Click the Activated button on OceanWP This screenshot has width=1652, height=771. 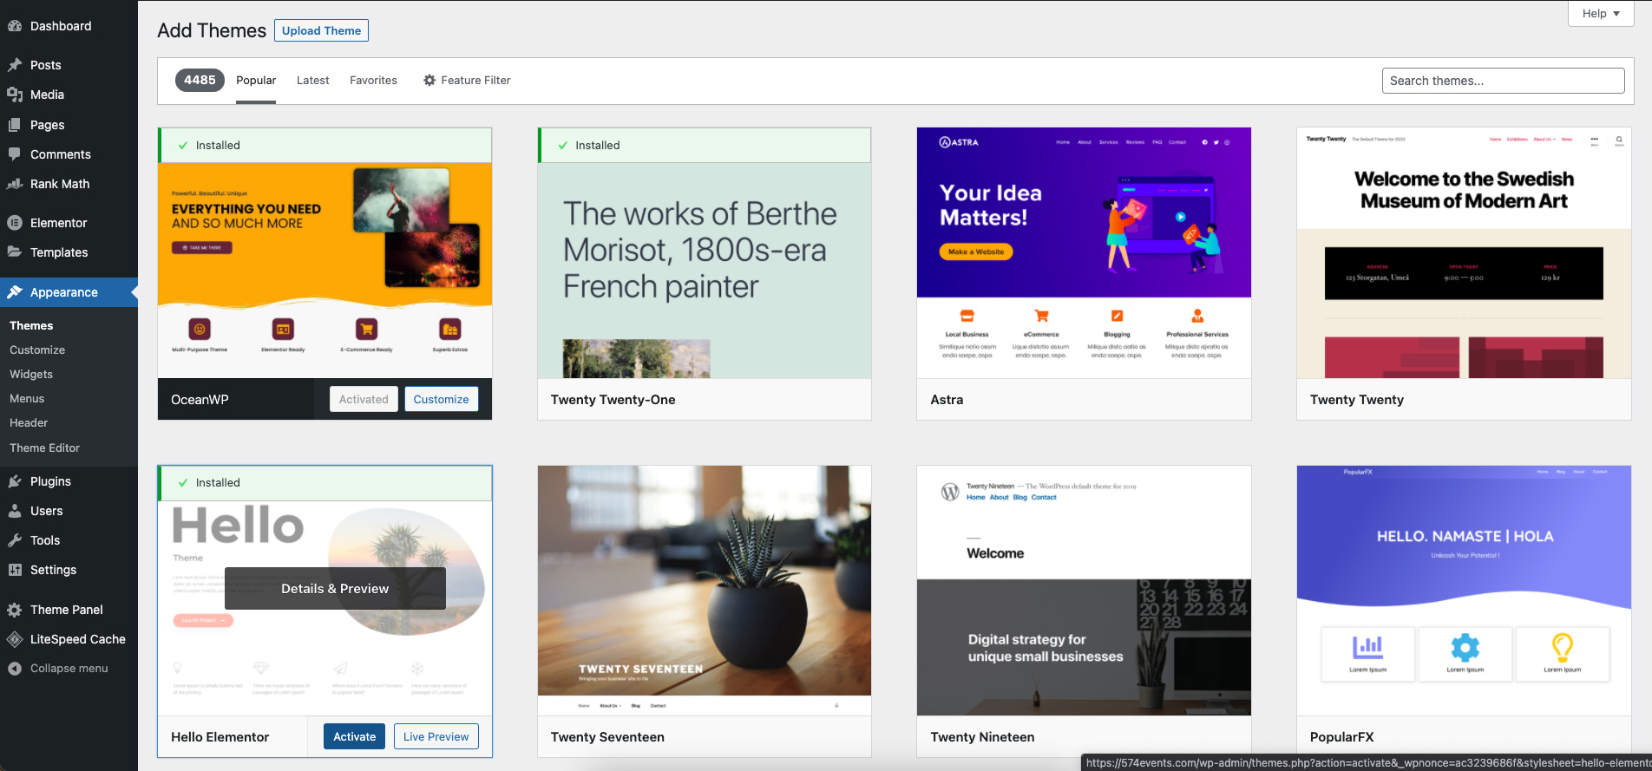[364, 399]
